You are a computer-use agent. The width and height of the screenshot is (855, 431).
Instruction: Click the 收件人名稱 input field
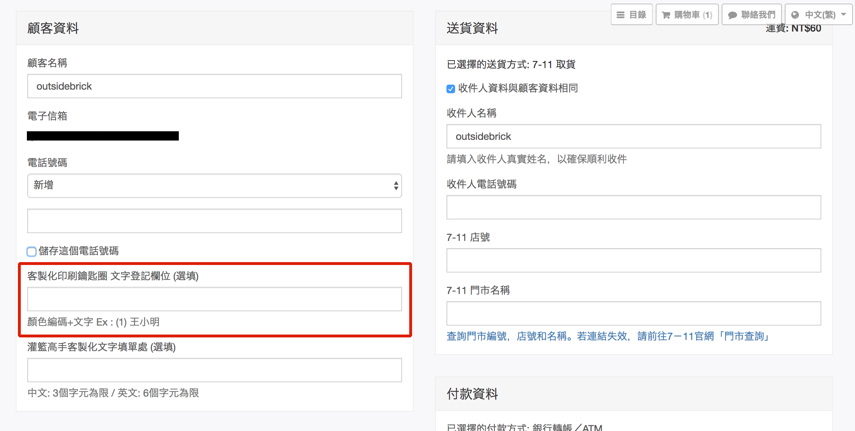point(633,136)
